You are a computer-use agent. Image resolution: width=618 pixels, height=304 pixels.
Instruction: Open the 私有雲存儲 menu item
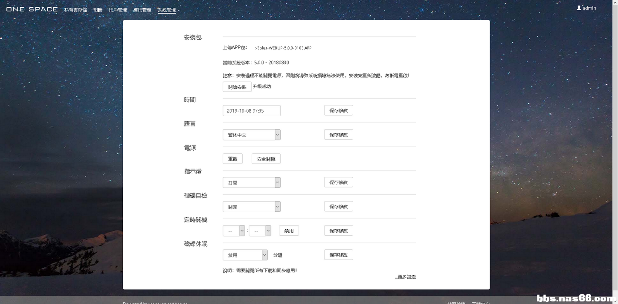(x=75, y=10)
